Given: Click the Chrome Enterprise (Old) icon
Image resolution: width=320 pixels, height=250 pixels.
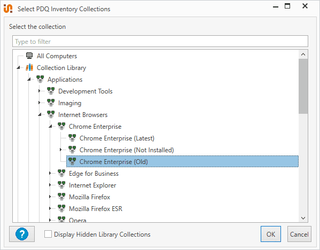Looking at the screenshot, I should 72,161.
